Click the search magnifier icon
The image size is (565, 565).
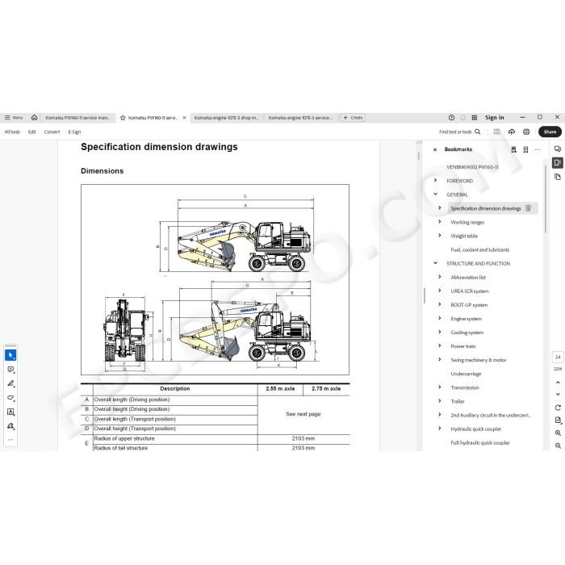[x=478, y=132]
